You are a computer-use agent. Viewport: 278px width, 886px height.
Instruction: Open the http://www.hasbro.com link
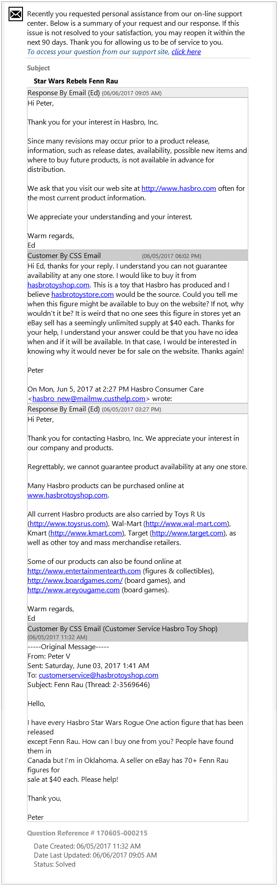(x=178, y=189)
